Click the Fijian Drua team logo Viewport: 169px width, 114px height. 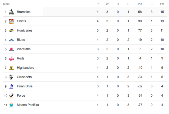pyautogui.click(x=11, y=86)
